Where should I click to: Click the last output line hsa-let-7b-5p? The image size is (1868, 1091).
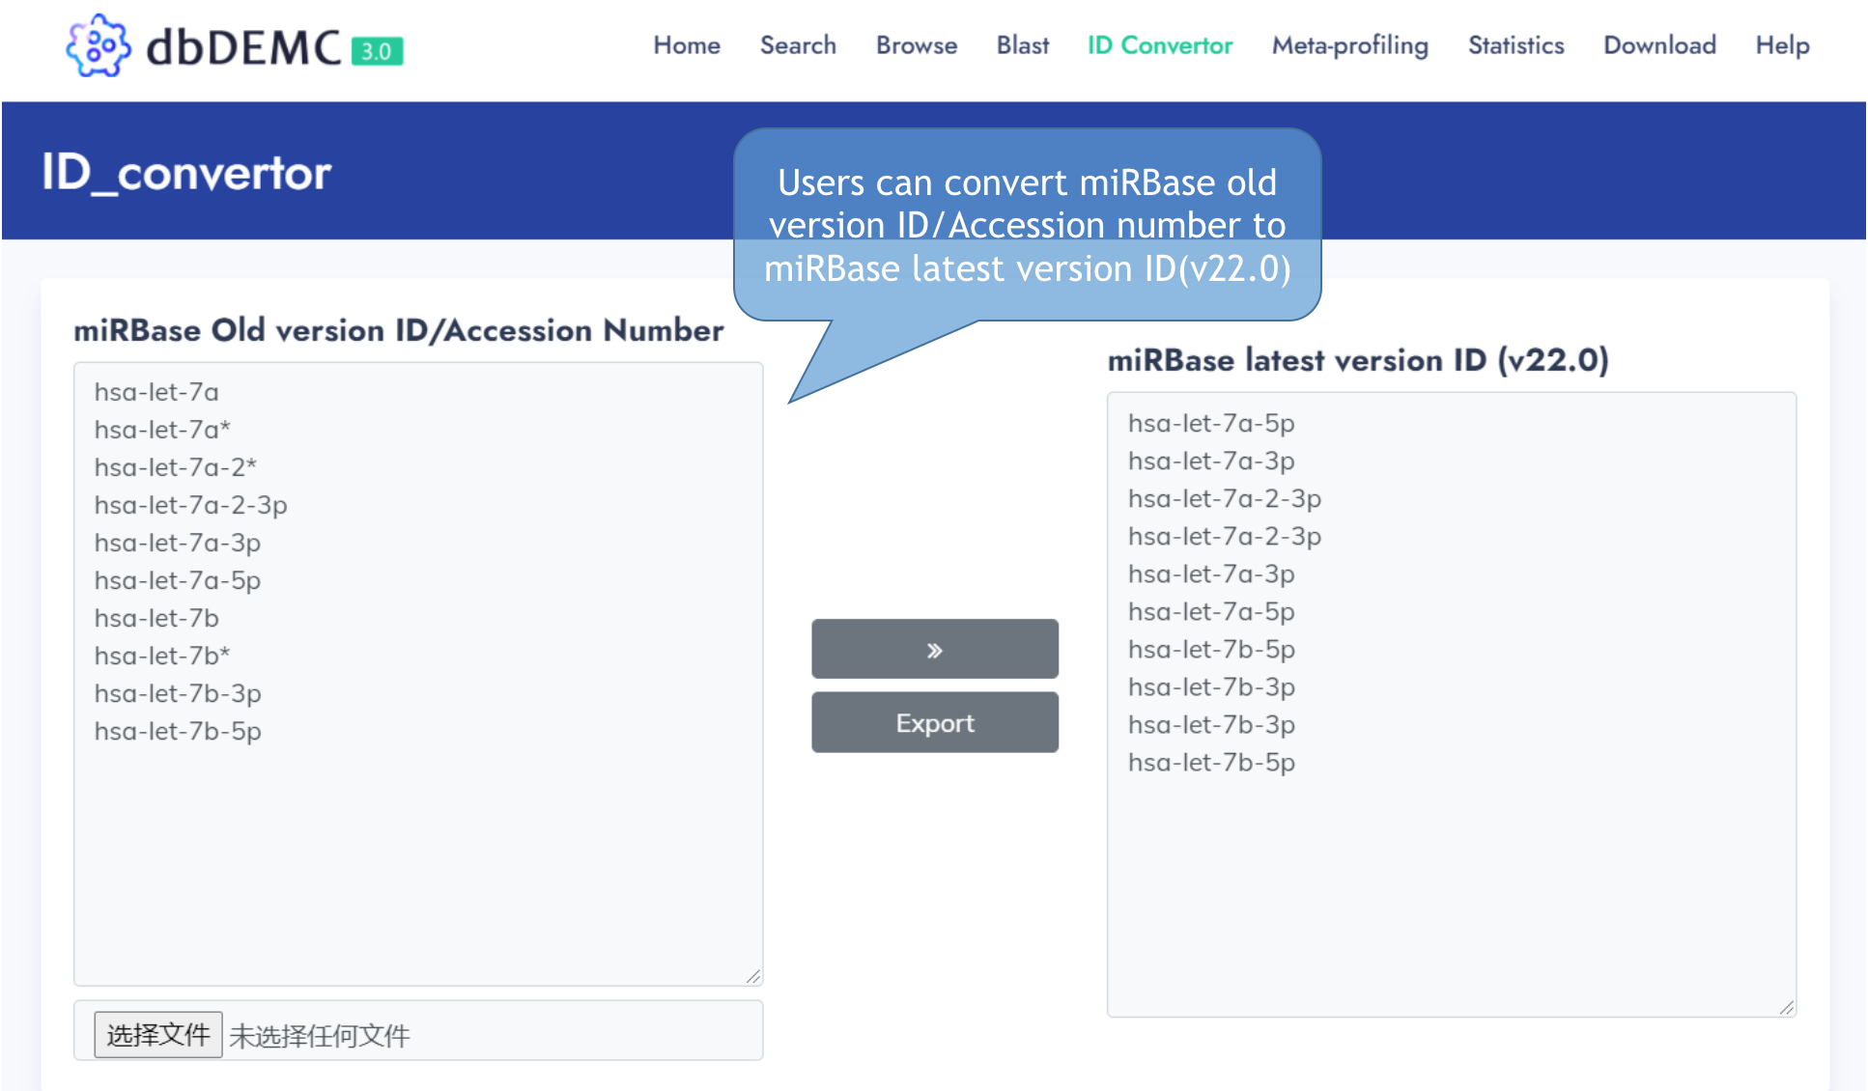pos(1211,762)
